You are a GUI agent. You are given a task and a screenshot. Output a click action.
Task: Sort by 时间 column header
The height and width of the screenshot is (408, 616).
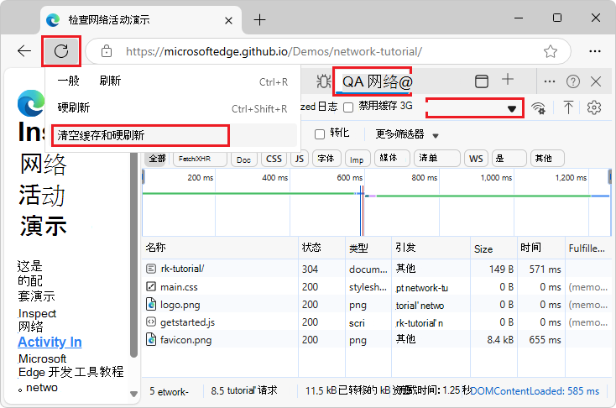540,248
